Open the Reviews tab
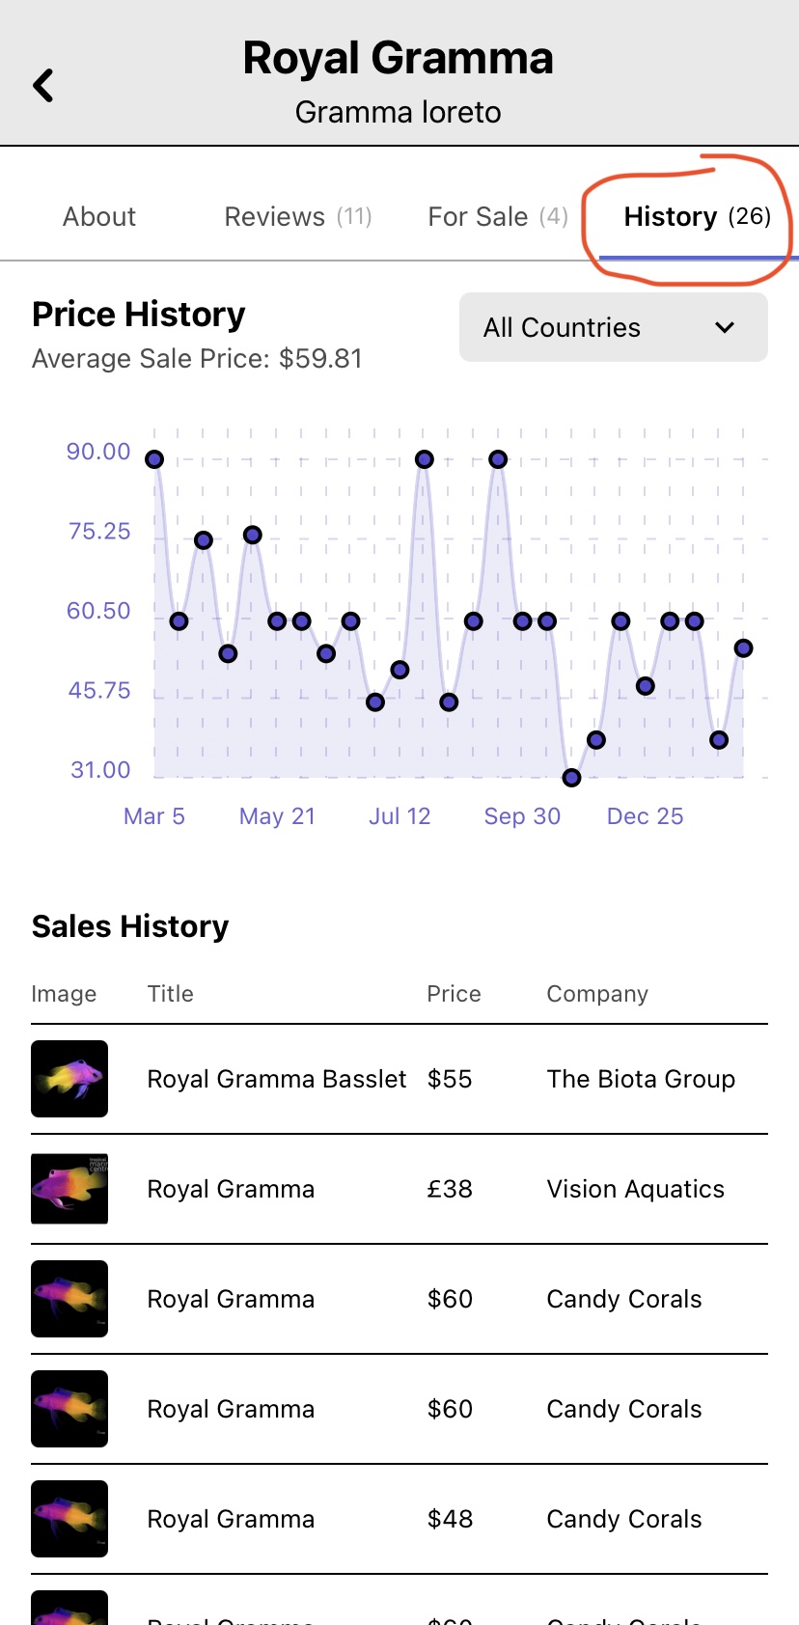Viewport: 799px width, 1625px height. click(x=297, y=217)
